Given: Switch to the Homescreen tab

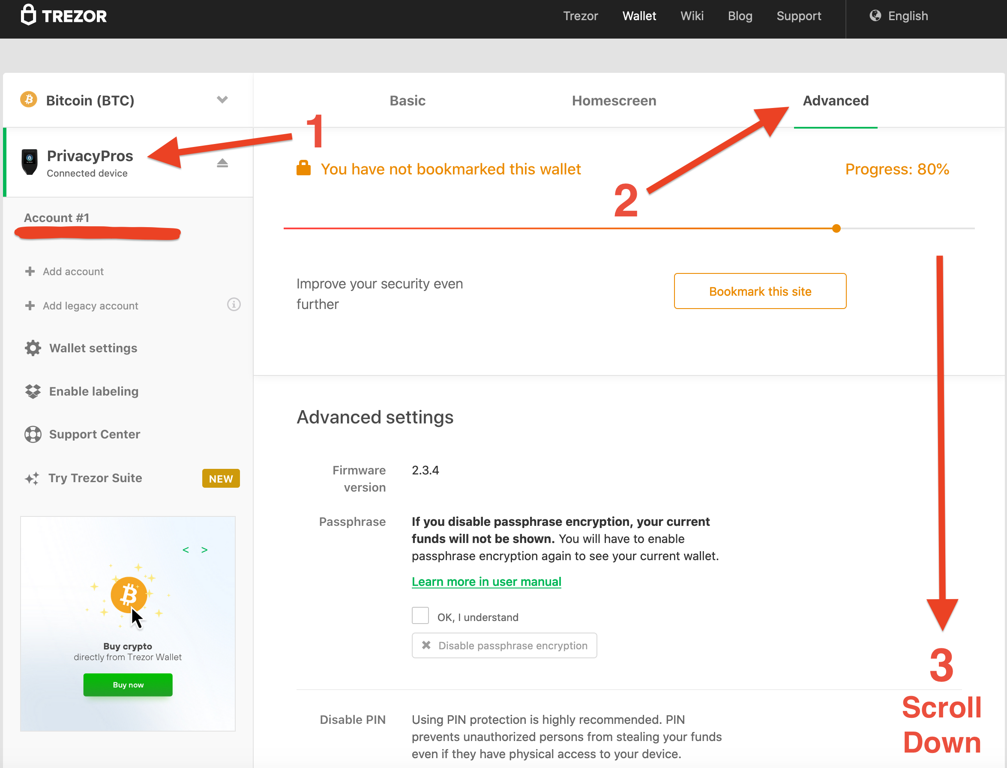Looking at the screenshot, I should click(x=614, y=101).
